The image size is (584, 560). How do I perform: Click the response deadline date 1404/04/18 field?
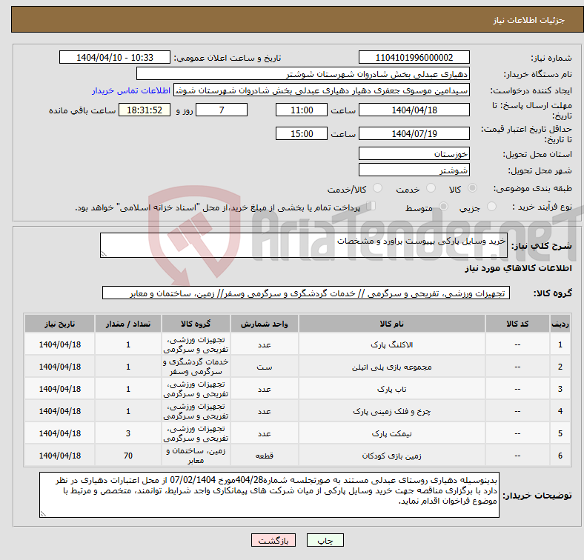[x=414, y=110]
